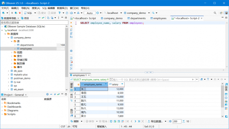Expand the departments table node
The image size is (229, 129).
tap(15, 45)
